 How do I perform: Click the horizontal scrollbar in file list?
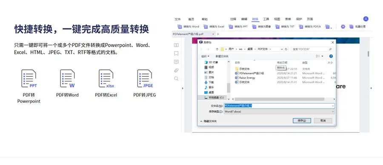click(x=280, y=99)
